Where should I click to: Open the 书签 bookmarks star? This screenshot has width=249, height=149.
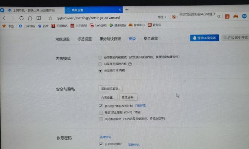coord(8,26)
